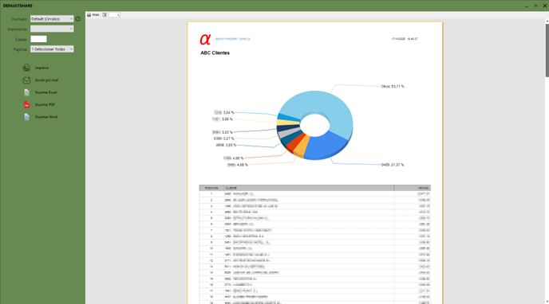Click the info icon beside Formato
Image resolution: width=549 pixels, height=304 pixels.
[x=78, y=19]
